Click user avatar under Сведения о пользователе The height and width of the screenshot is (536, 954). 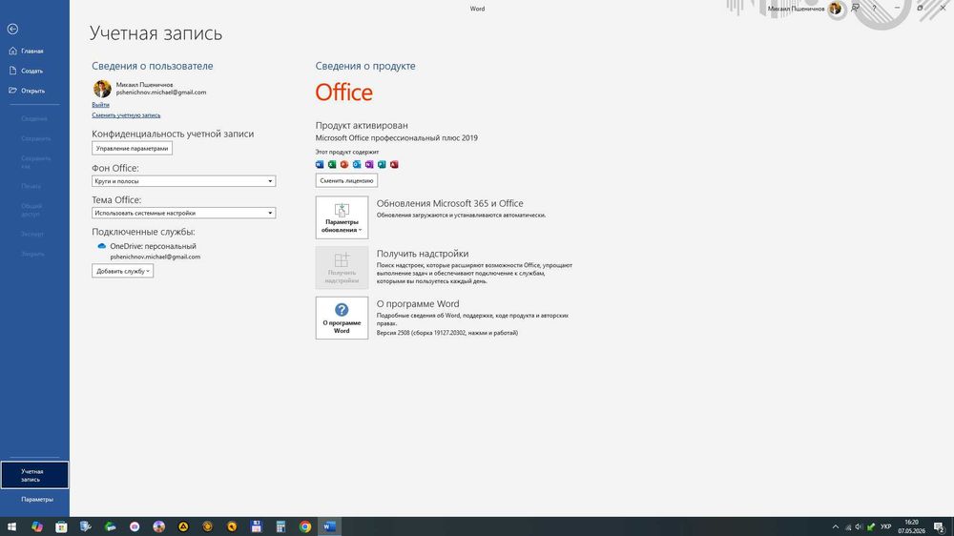(102, 89)
